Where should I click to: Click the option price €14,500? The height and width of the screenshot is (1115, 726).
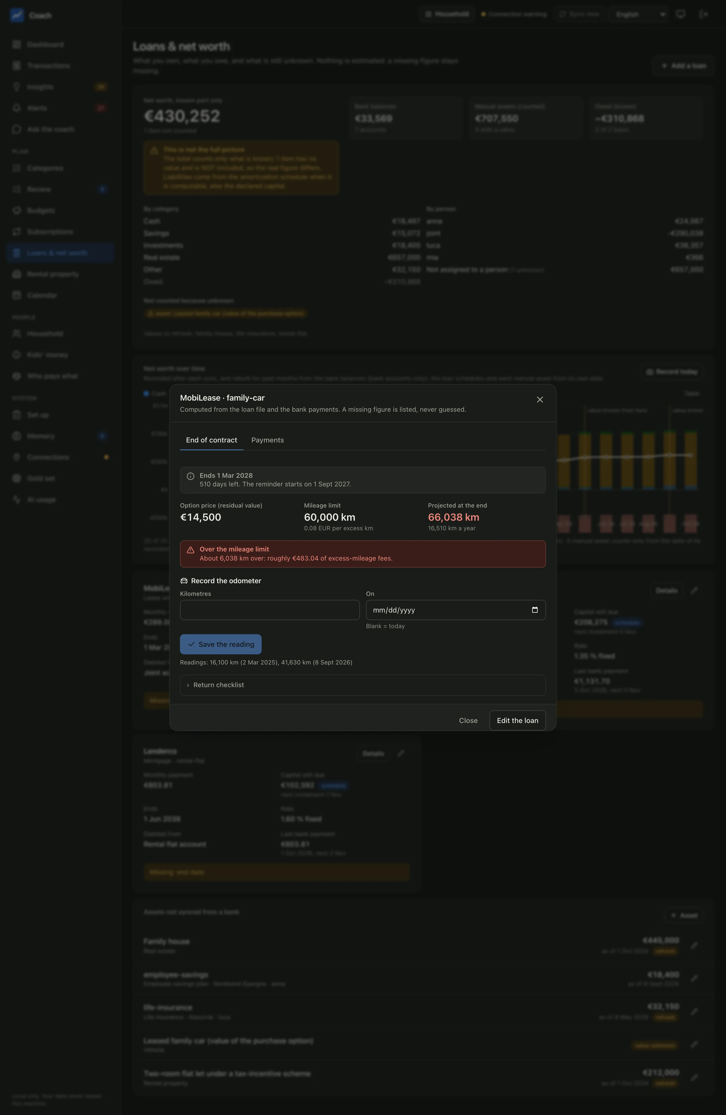point(200,517)
